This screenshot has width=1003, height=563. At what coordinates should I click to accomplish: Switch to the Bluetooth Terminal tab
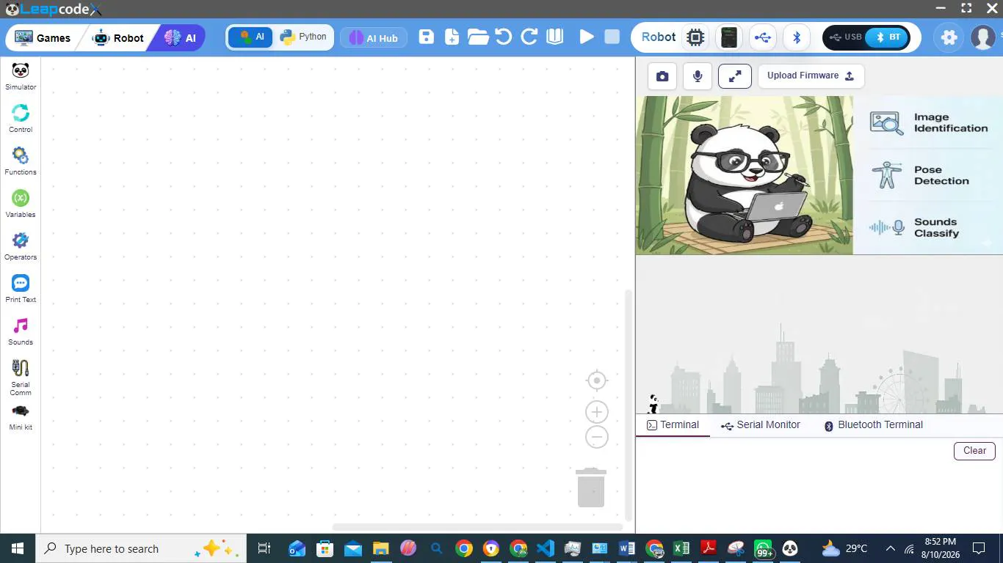coord(873,425)
